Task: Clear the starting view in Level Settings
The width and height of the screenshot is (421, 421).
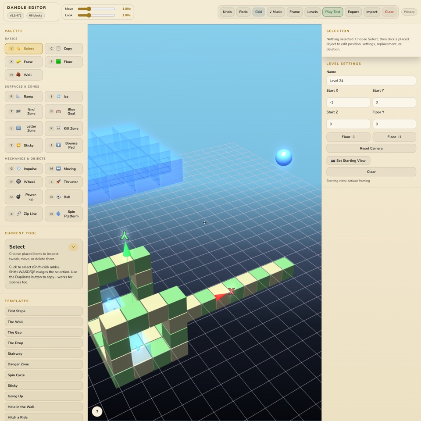Action: coord(371,172)
